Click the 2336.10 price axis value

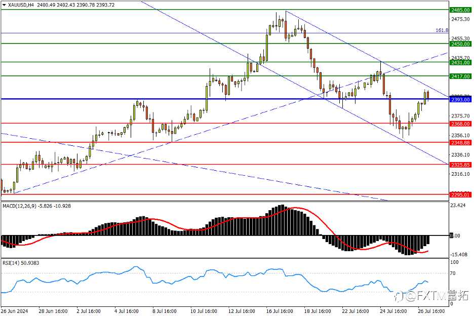460,154
